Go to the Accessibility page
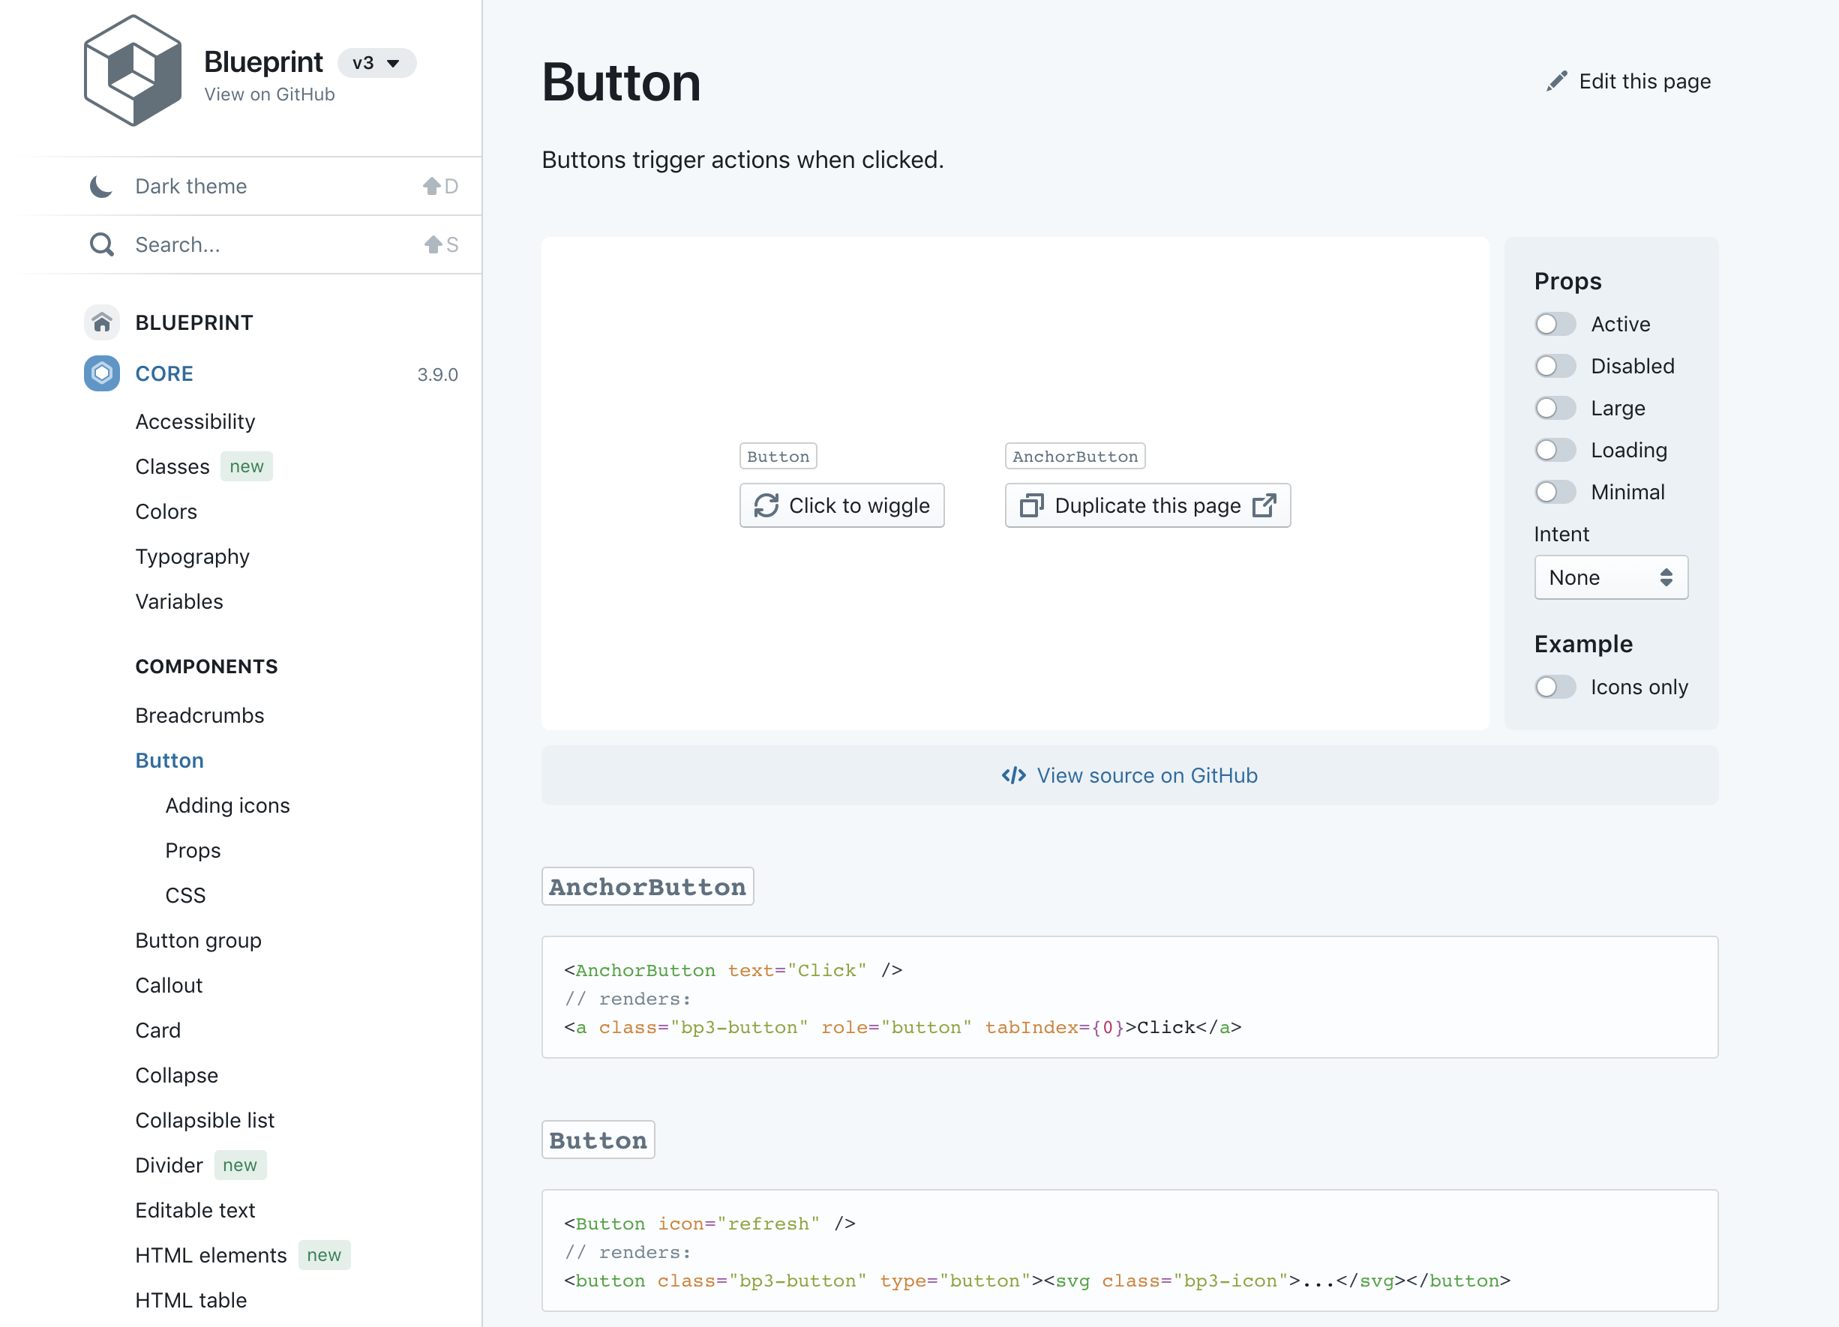 (194, 421)
